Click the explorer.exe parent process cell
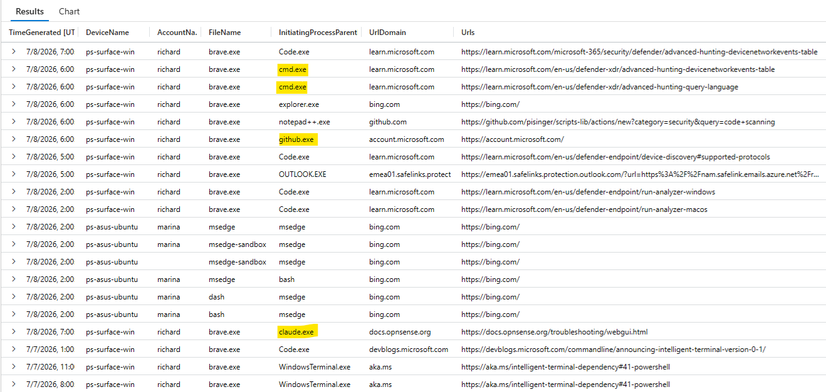Viewport: 826px width, 392px height. click(299, 104)
